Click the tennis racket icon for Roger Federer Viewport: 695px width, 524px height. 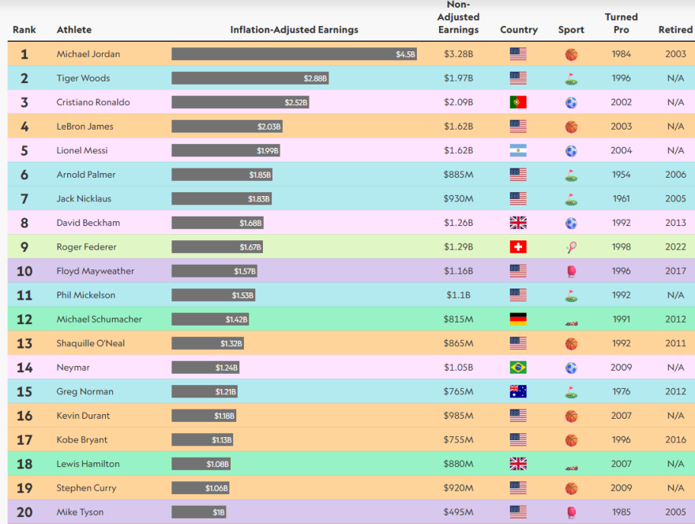(571, 247)
